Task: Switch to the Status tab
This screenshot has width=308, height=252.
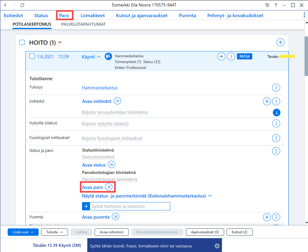Action: point(41,16)
